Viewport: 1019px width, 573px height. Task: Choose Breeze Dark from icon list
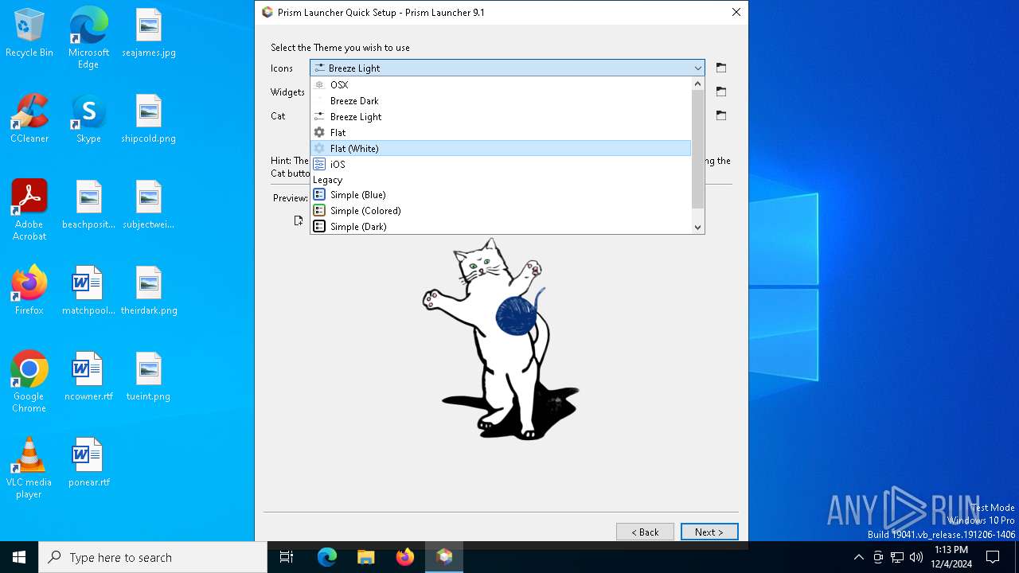(501, 100)
